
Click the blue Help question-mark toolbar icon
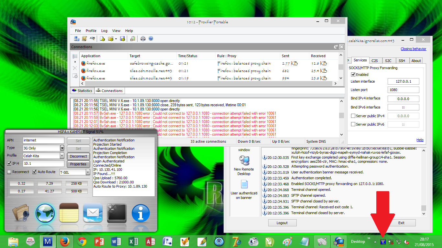tap(151, 39)
